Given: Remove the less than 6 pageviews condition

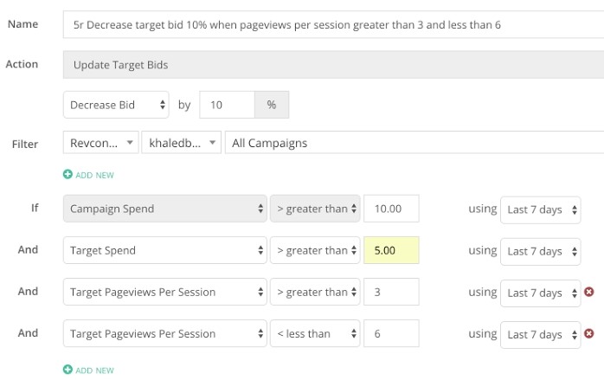Looking at the screenshot, I should pos(588,333).
